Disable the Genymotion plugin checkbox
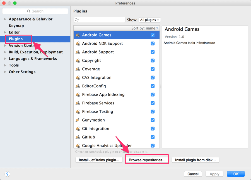The width and height of the screenshot is (251, 180). pyautogui.click(x=153, y=120)
